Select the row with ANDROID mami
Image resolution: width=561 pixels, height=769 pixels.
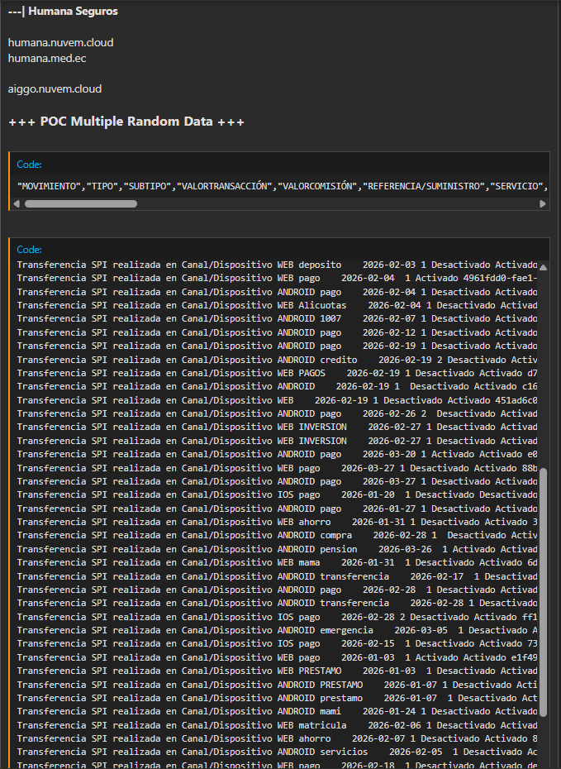pyautogui.click(x=278, y=711)
